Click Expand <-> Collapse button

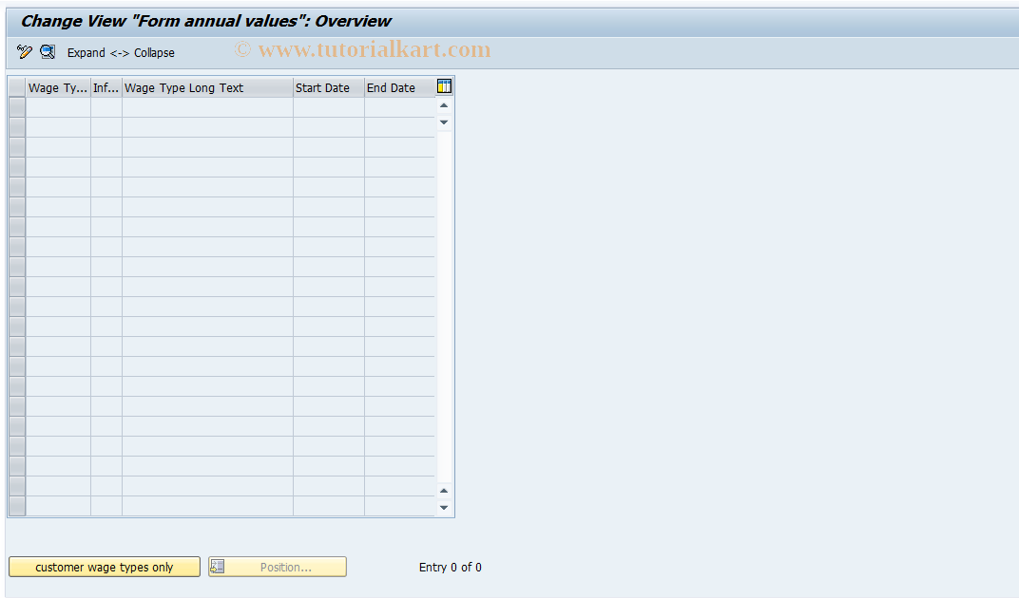point(121,52)
